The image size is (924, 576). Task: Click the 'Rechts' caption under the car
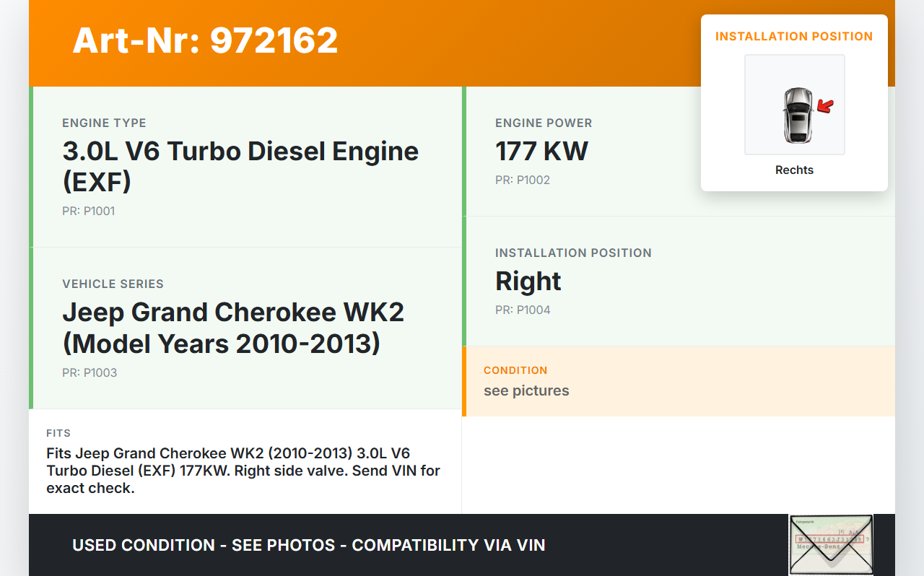794,170
